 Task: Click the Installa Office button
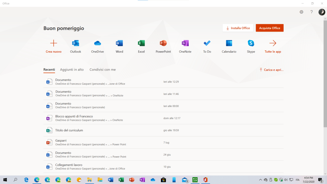(x=238, y=28)
